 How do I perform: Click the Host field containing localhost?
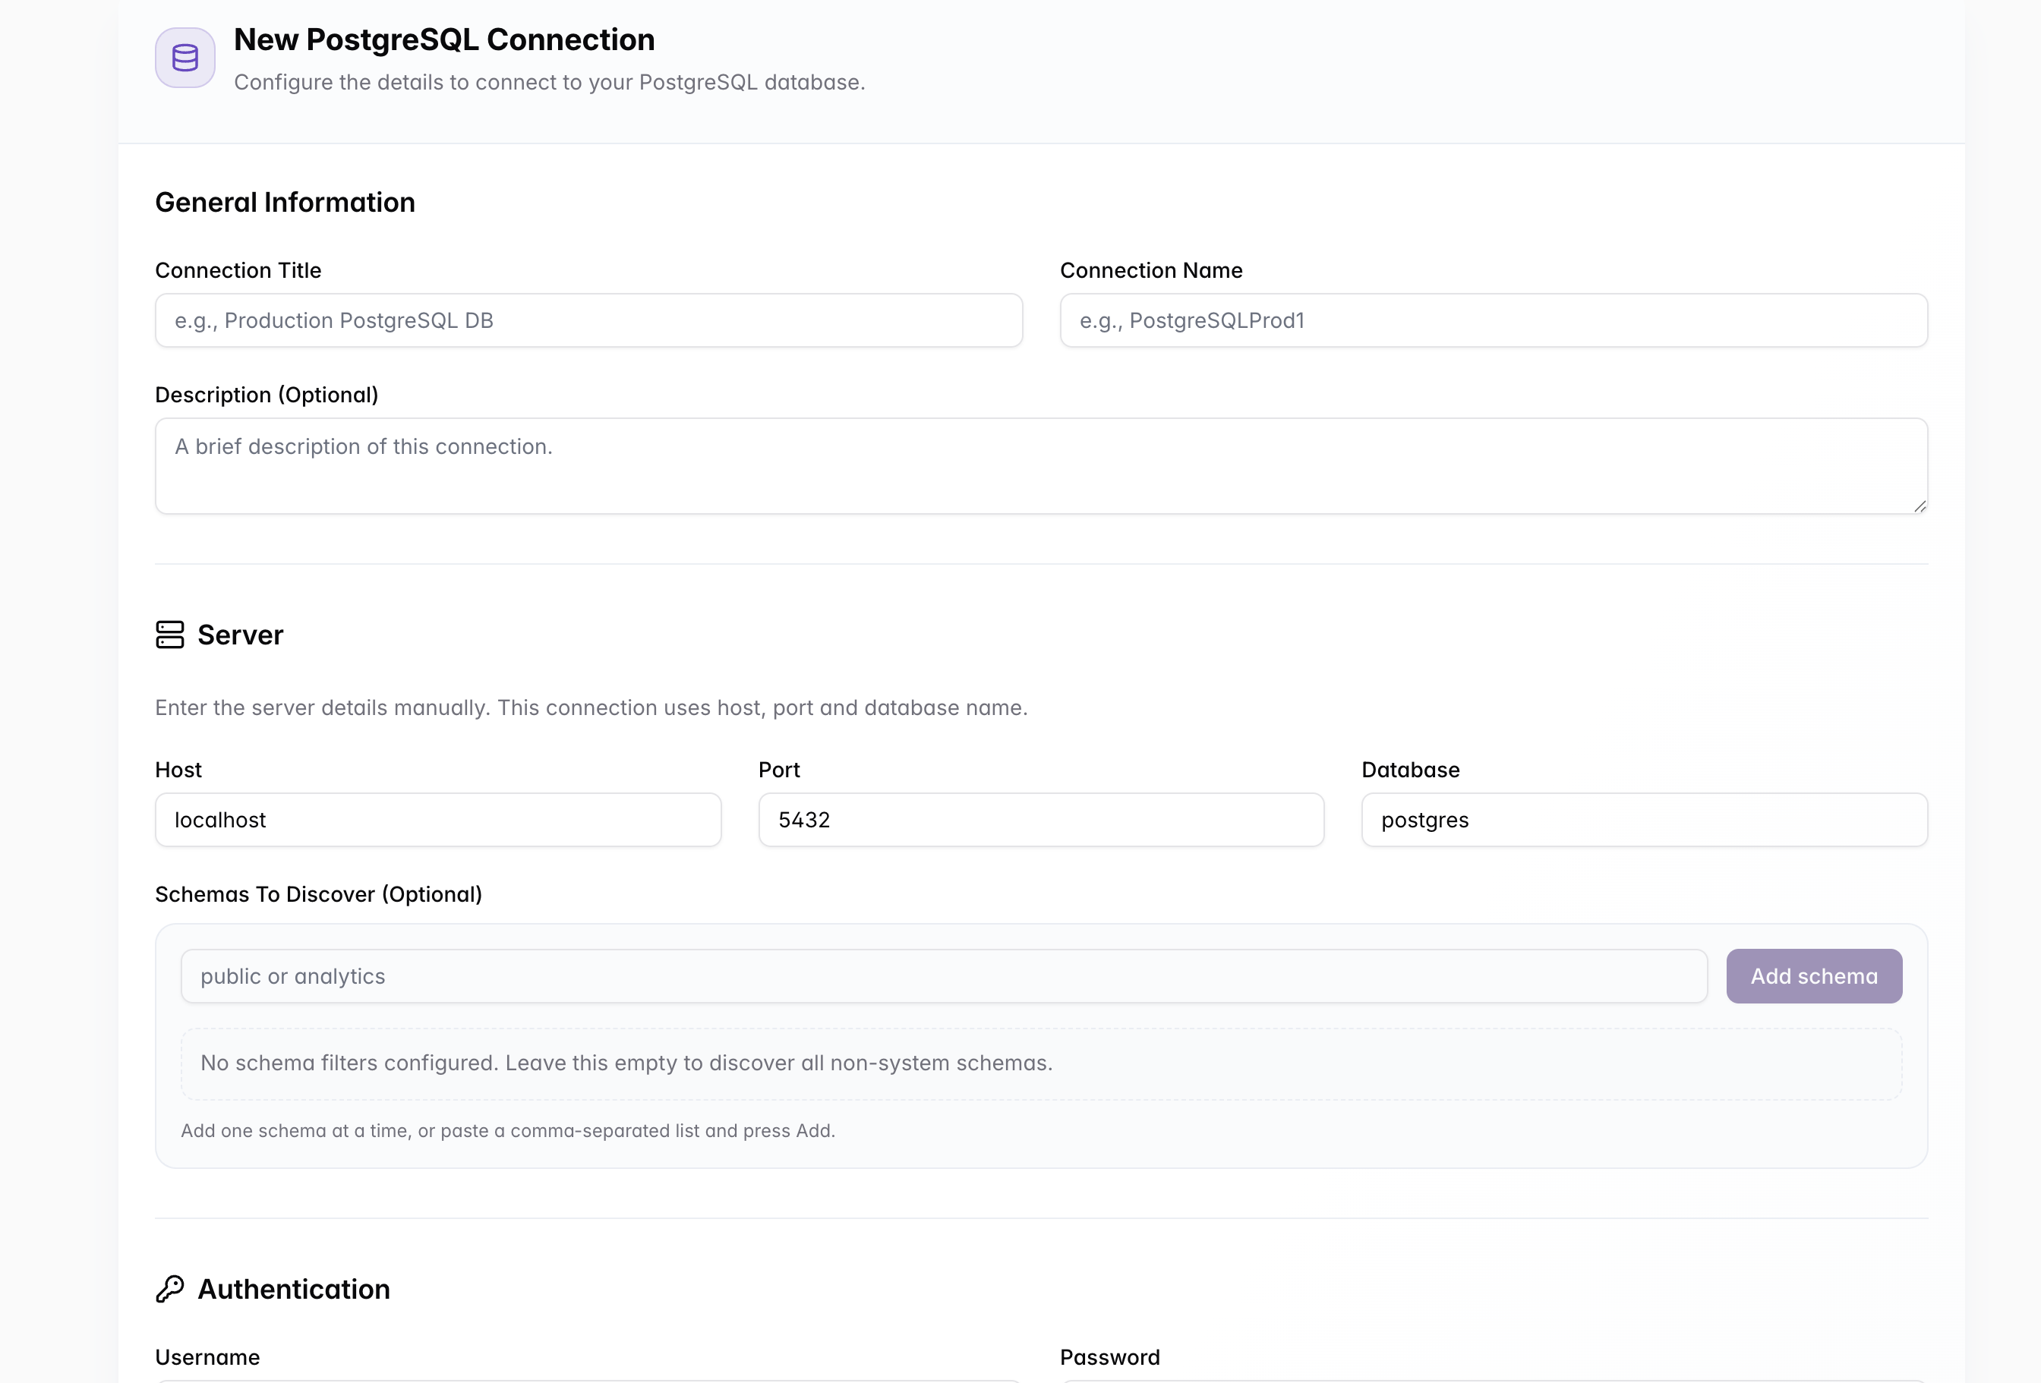click(x=438, y=820)
